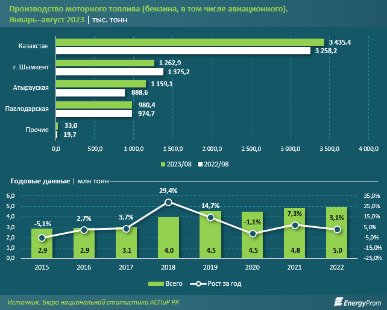Click the Годовые данные section heading
The height and width of the screenshot is (310, 387).
[x=40, y=181]
